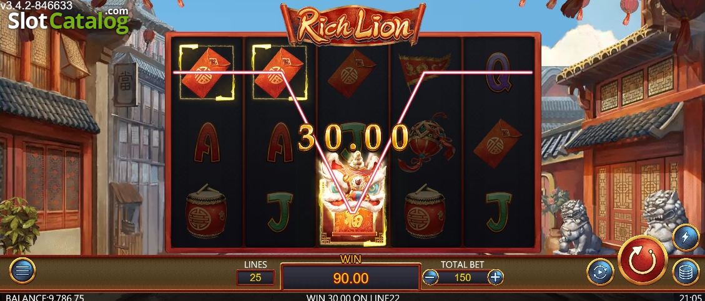Click highlighted red envelope in first reel
705x301 pixels.
(x=206, y=72)
